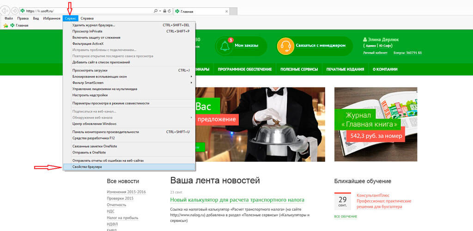Select Добавить сайт в список приложений
The width and height of the screenshot is (473, 231).
tap(129, 62)
